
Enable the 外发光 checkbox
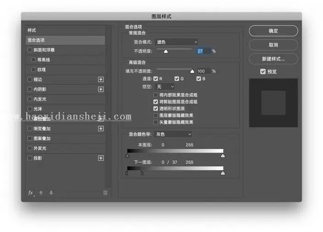click(30, 148)
